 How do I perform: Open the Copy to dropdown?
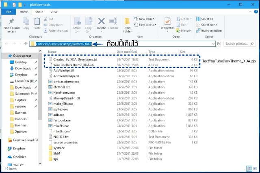(x=88, y=25)
